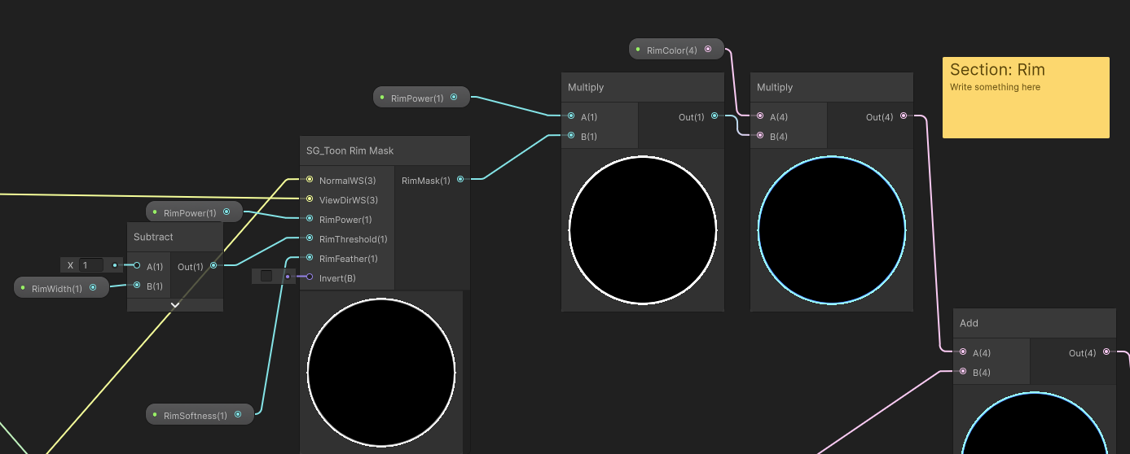Select the Section: Rim sticky note title

point(997,70)
